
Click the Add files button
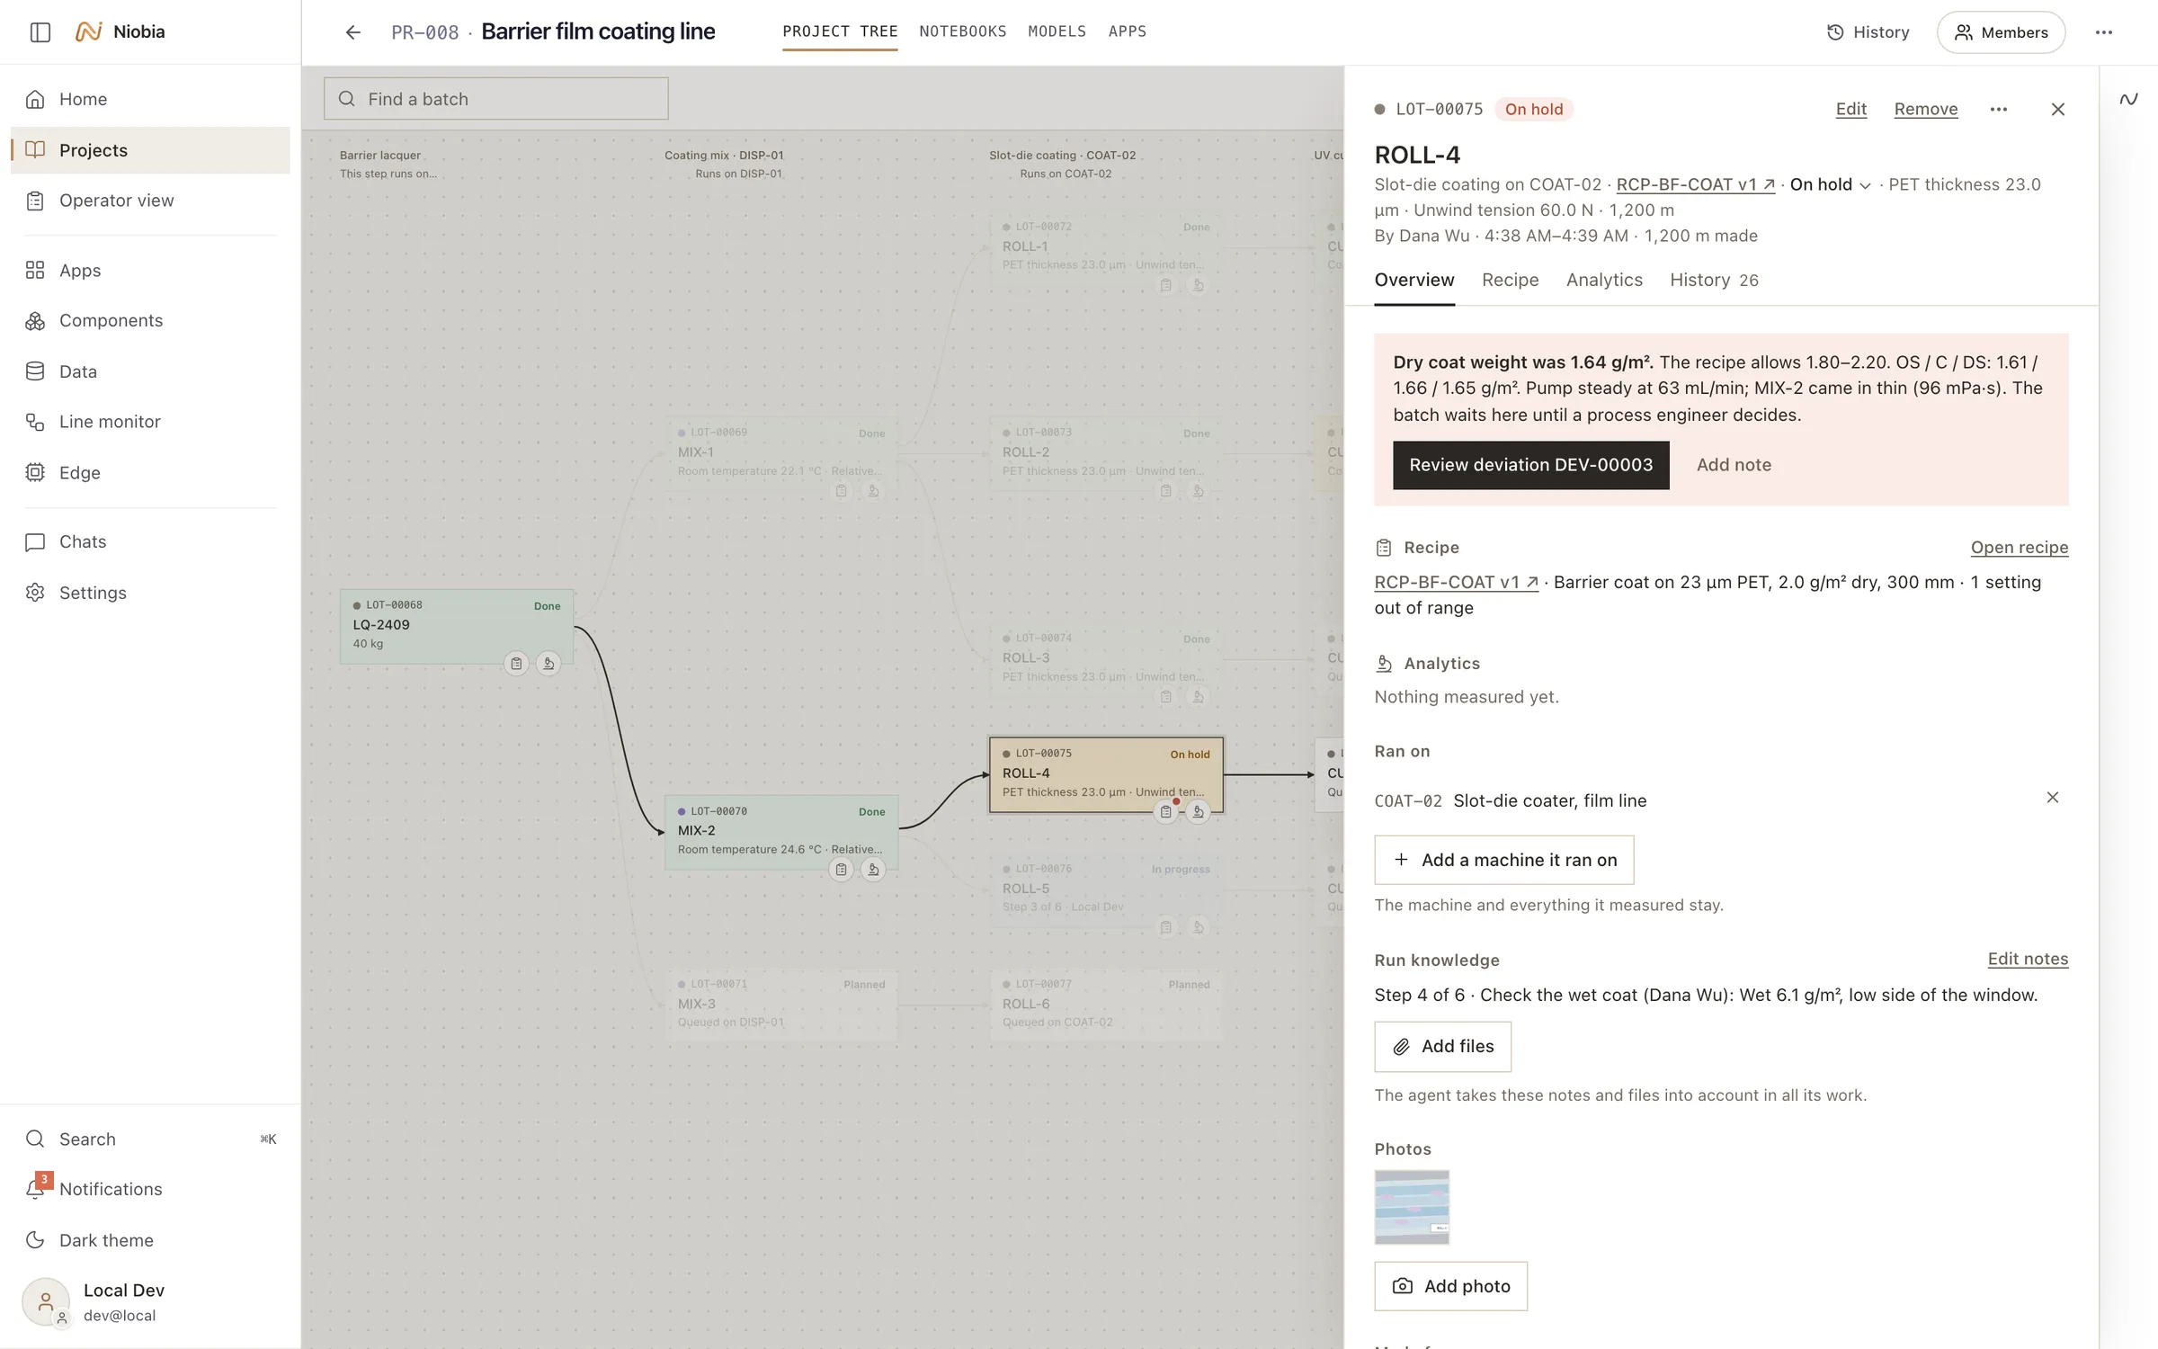1442,1047
